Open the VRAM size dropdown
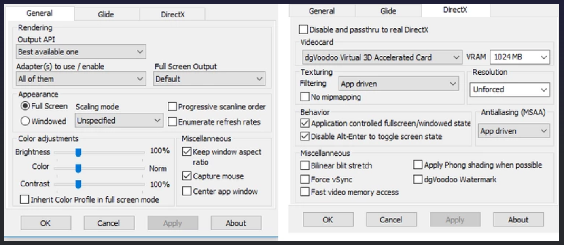Screen dimensions: 564x245 [x=519, y=57]
